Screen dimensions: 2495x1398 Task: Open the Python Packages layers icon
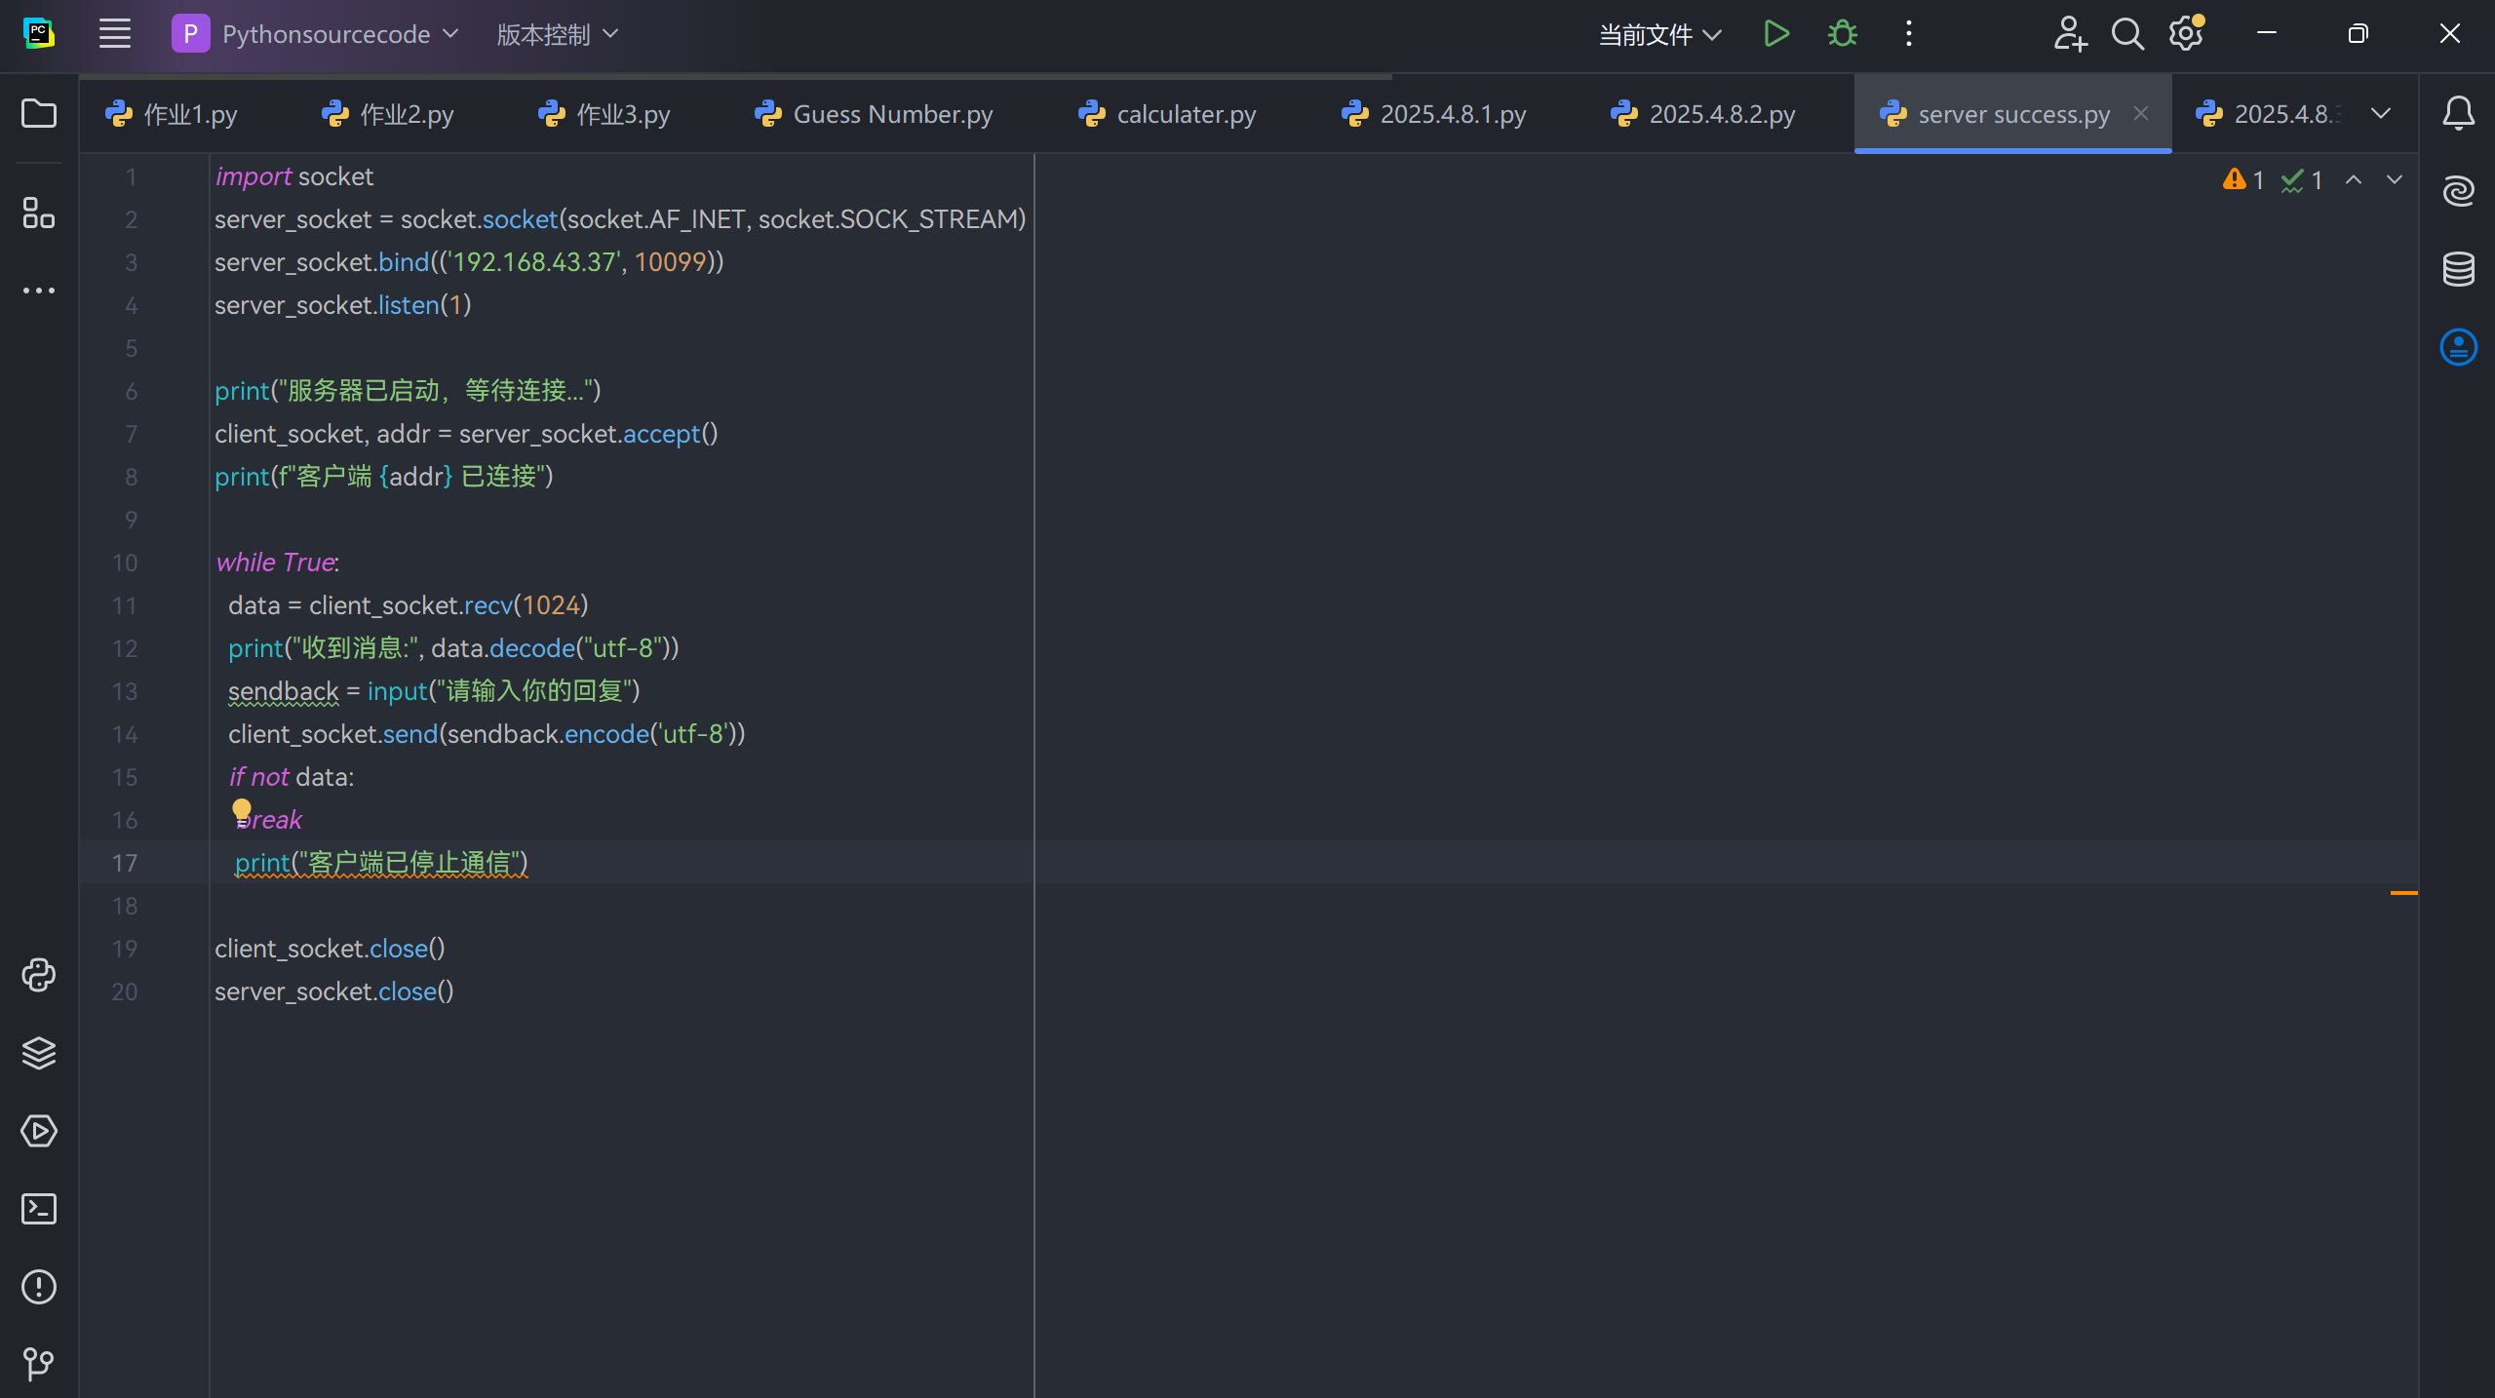click(x=39, y=1053)
